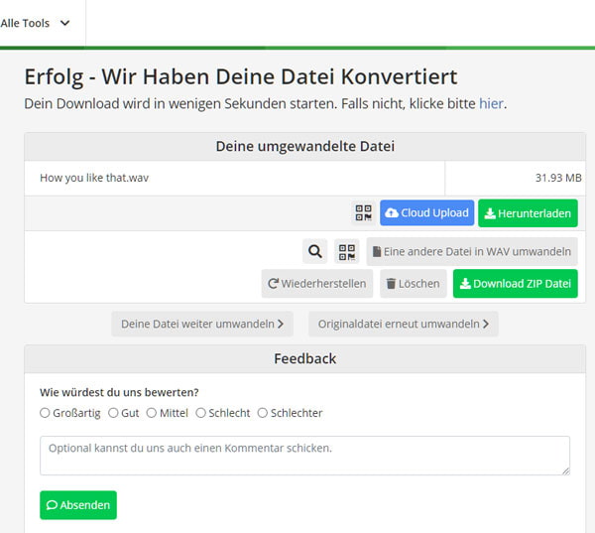
Task: Click the Wiederherstellen button
Action: 317,284
